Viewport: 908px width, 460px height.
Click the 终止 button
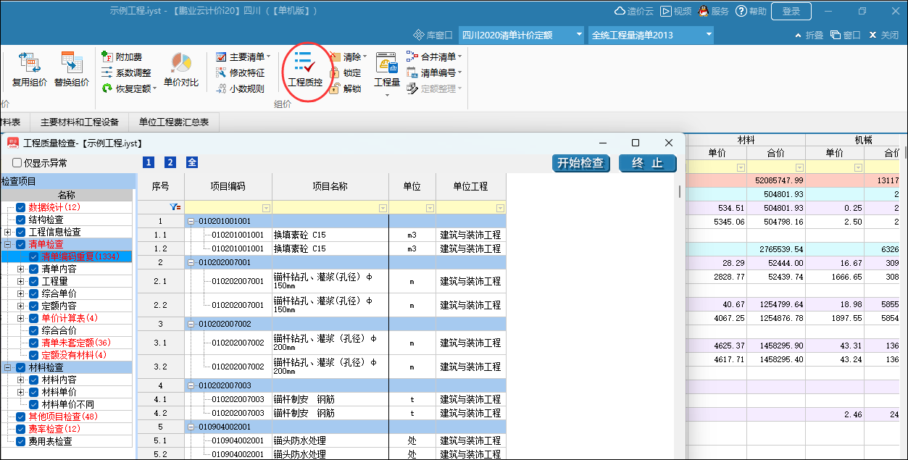[647, 163]
